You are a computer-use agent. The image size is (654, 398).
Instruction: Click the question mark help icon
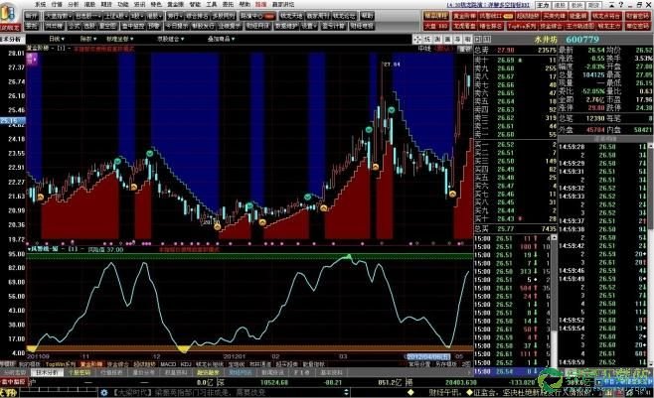(x=621, y=5)
